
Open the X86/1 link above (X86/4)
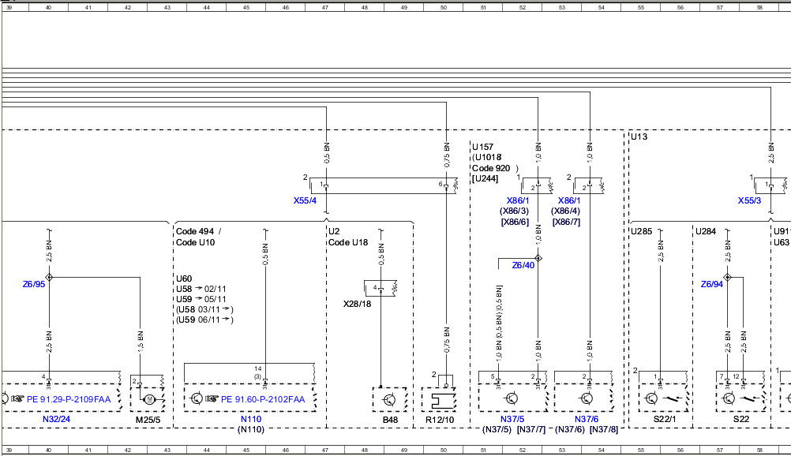569,200
